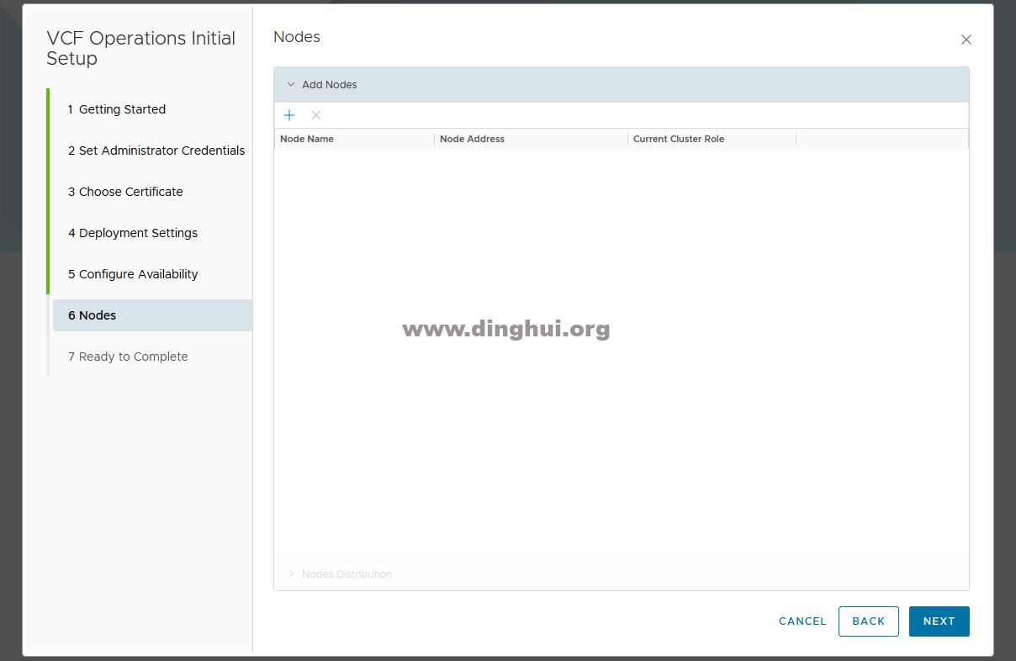
Task: Cancel the initial setup wizard
Action: [802, 621]
